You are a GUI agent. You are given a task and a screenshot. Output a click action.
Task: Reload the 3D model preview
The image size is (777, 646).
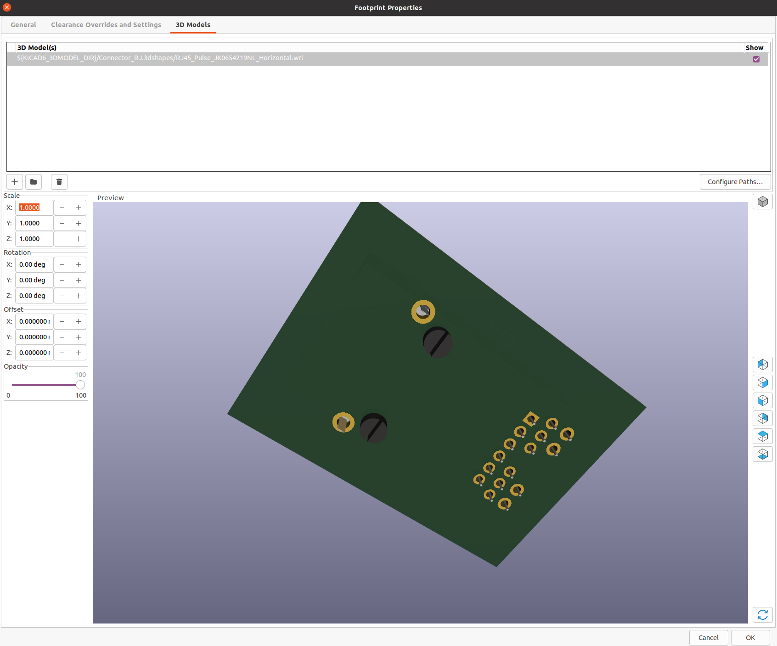tap(762, 615)
